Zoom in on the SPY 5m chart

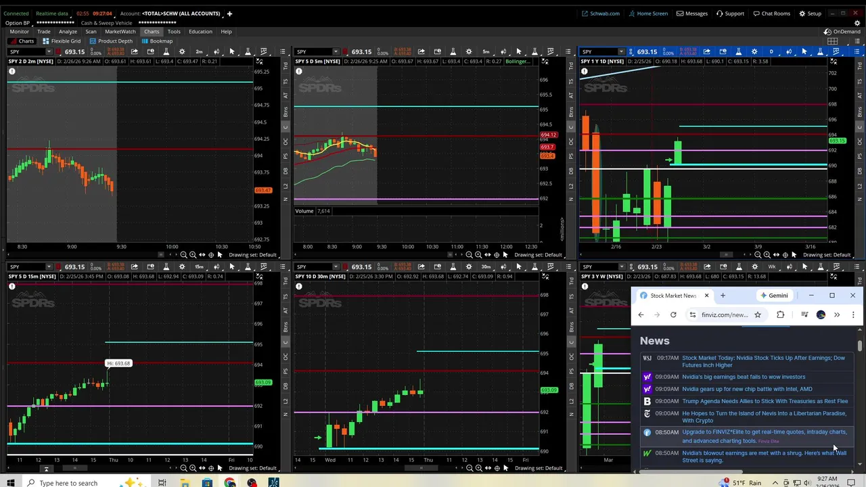(x=478, y=255)
